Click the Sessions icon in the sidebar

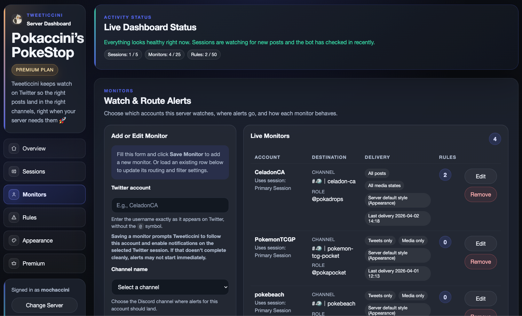(14, 171)
